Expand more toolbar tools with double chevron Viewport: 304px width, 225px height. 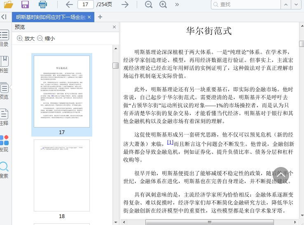click(177, 5)
